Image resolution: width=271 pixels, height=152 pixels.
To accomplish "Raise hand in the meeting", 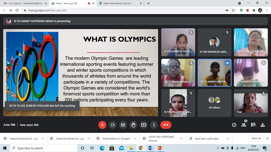I will click(133, 125).
